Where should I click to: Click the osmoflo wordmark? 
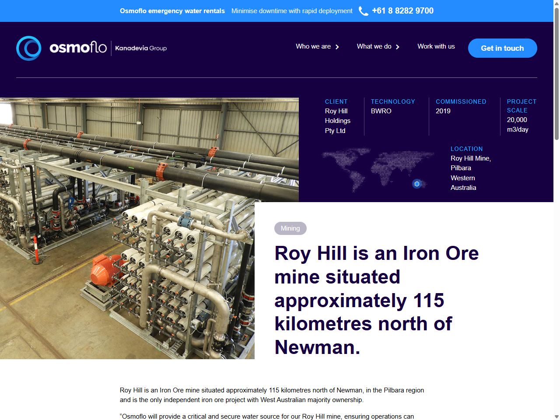(78, 48)
